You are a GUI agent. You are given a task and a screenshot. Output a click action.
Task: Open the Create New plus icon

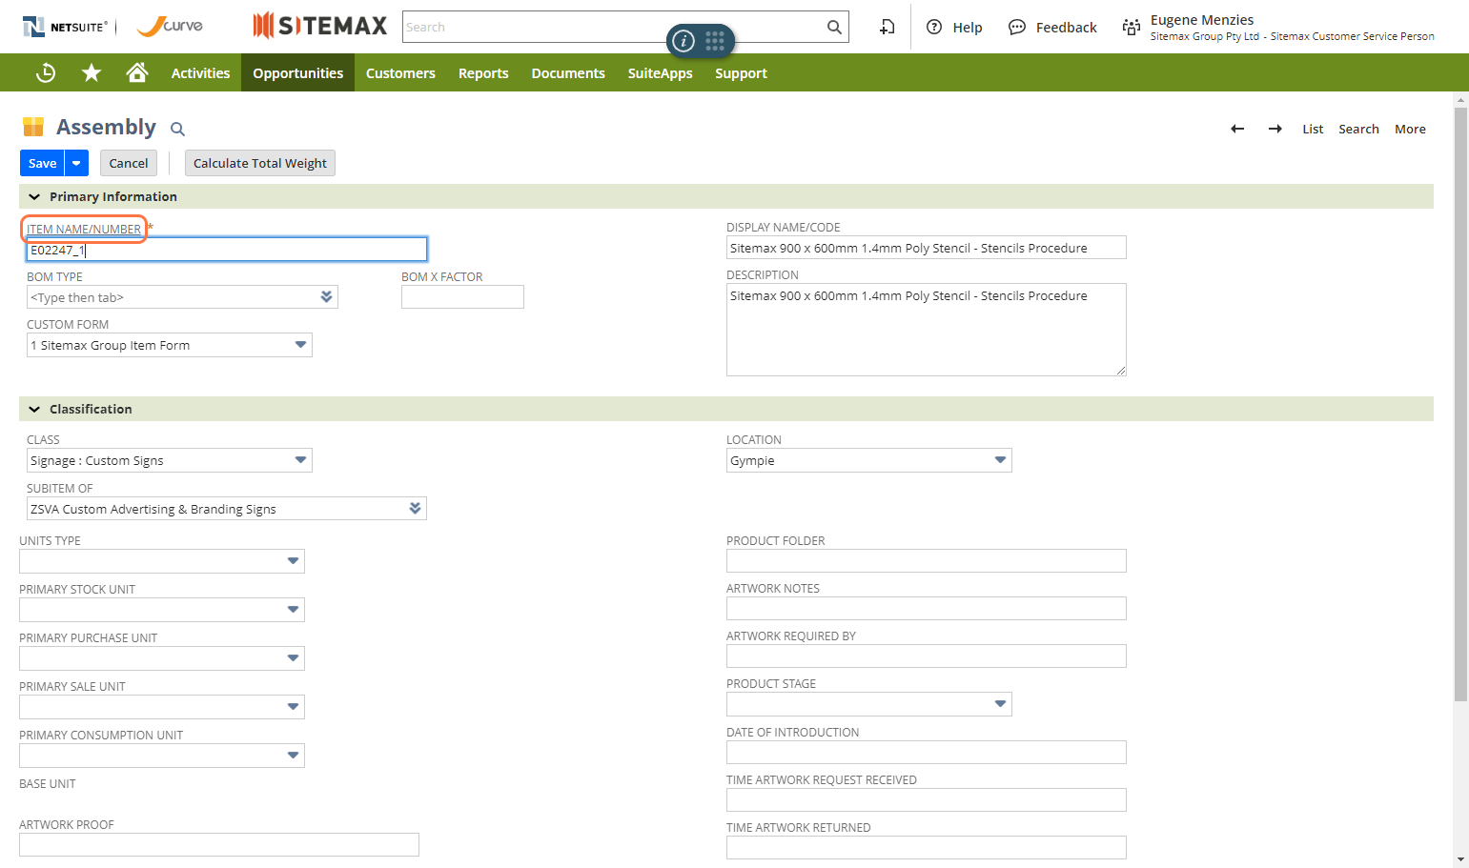click(887, 27)
